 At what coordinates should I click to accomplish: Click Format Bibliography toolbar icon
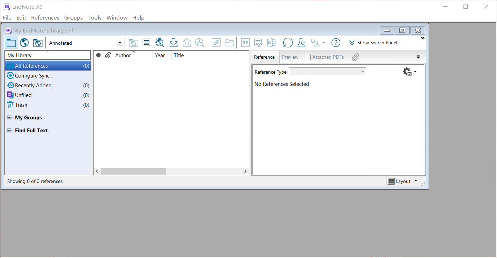[258, 43]
